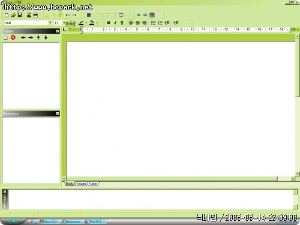Screen dimensions: 300x225
Task: Insert a numbered list
Action: coord(160,23)
